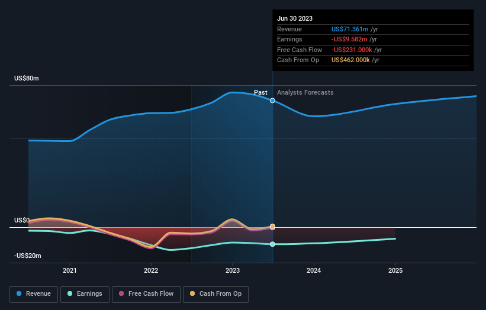486x310 pixels.
Task: Click the -US$231.000k free cash flow value
Action: coord(352,50)
